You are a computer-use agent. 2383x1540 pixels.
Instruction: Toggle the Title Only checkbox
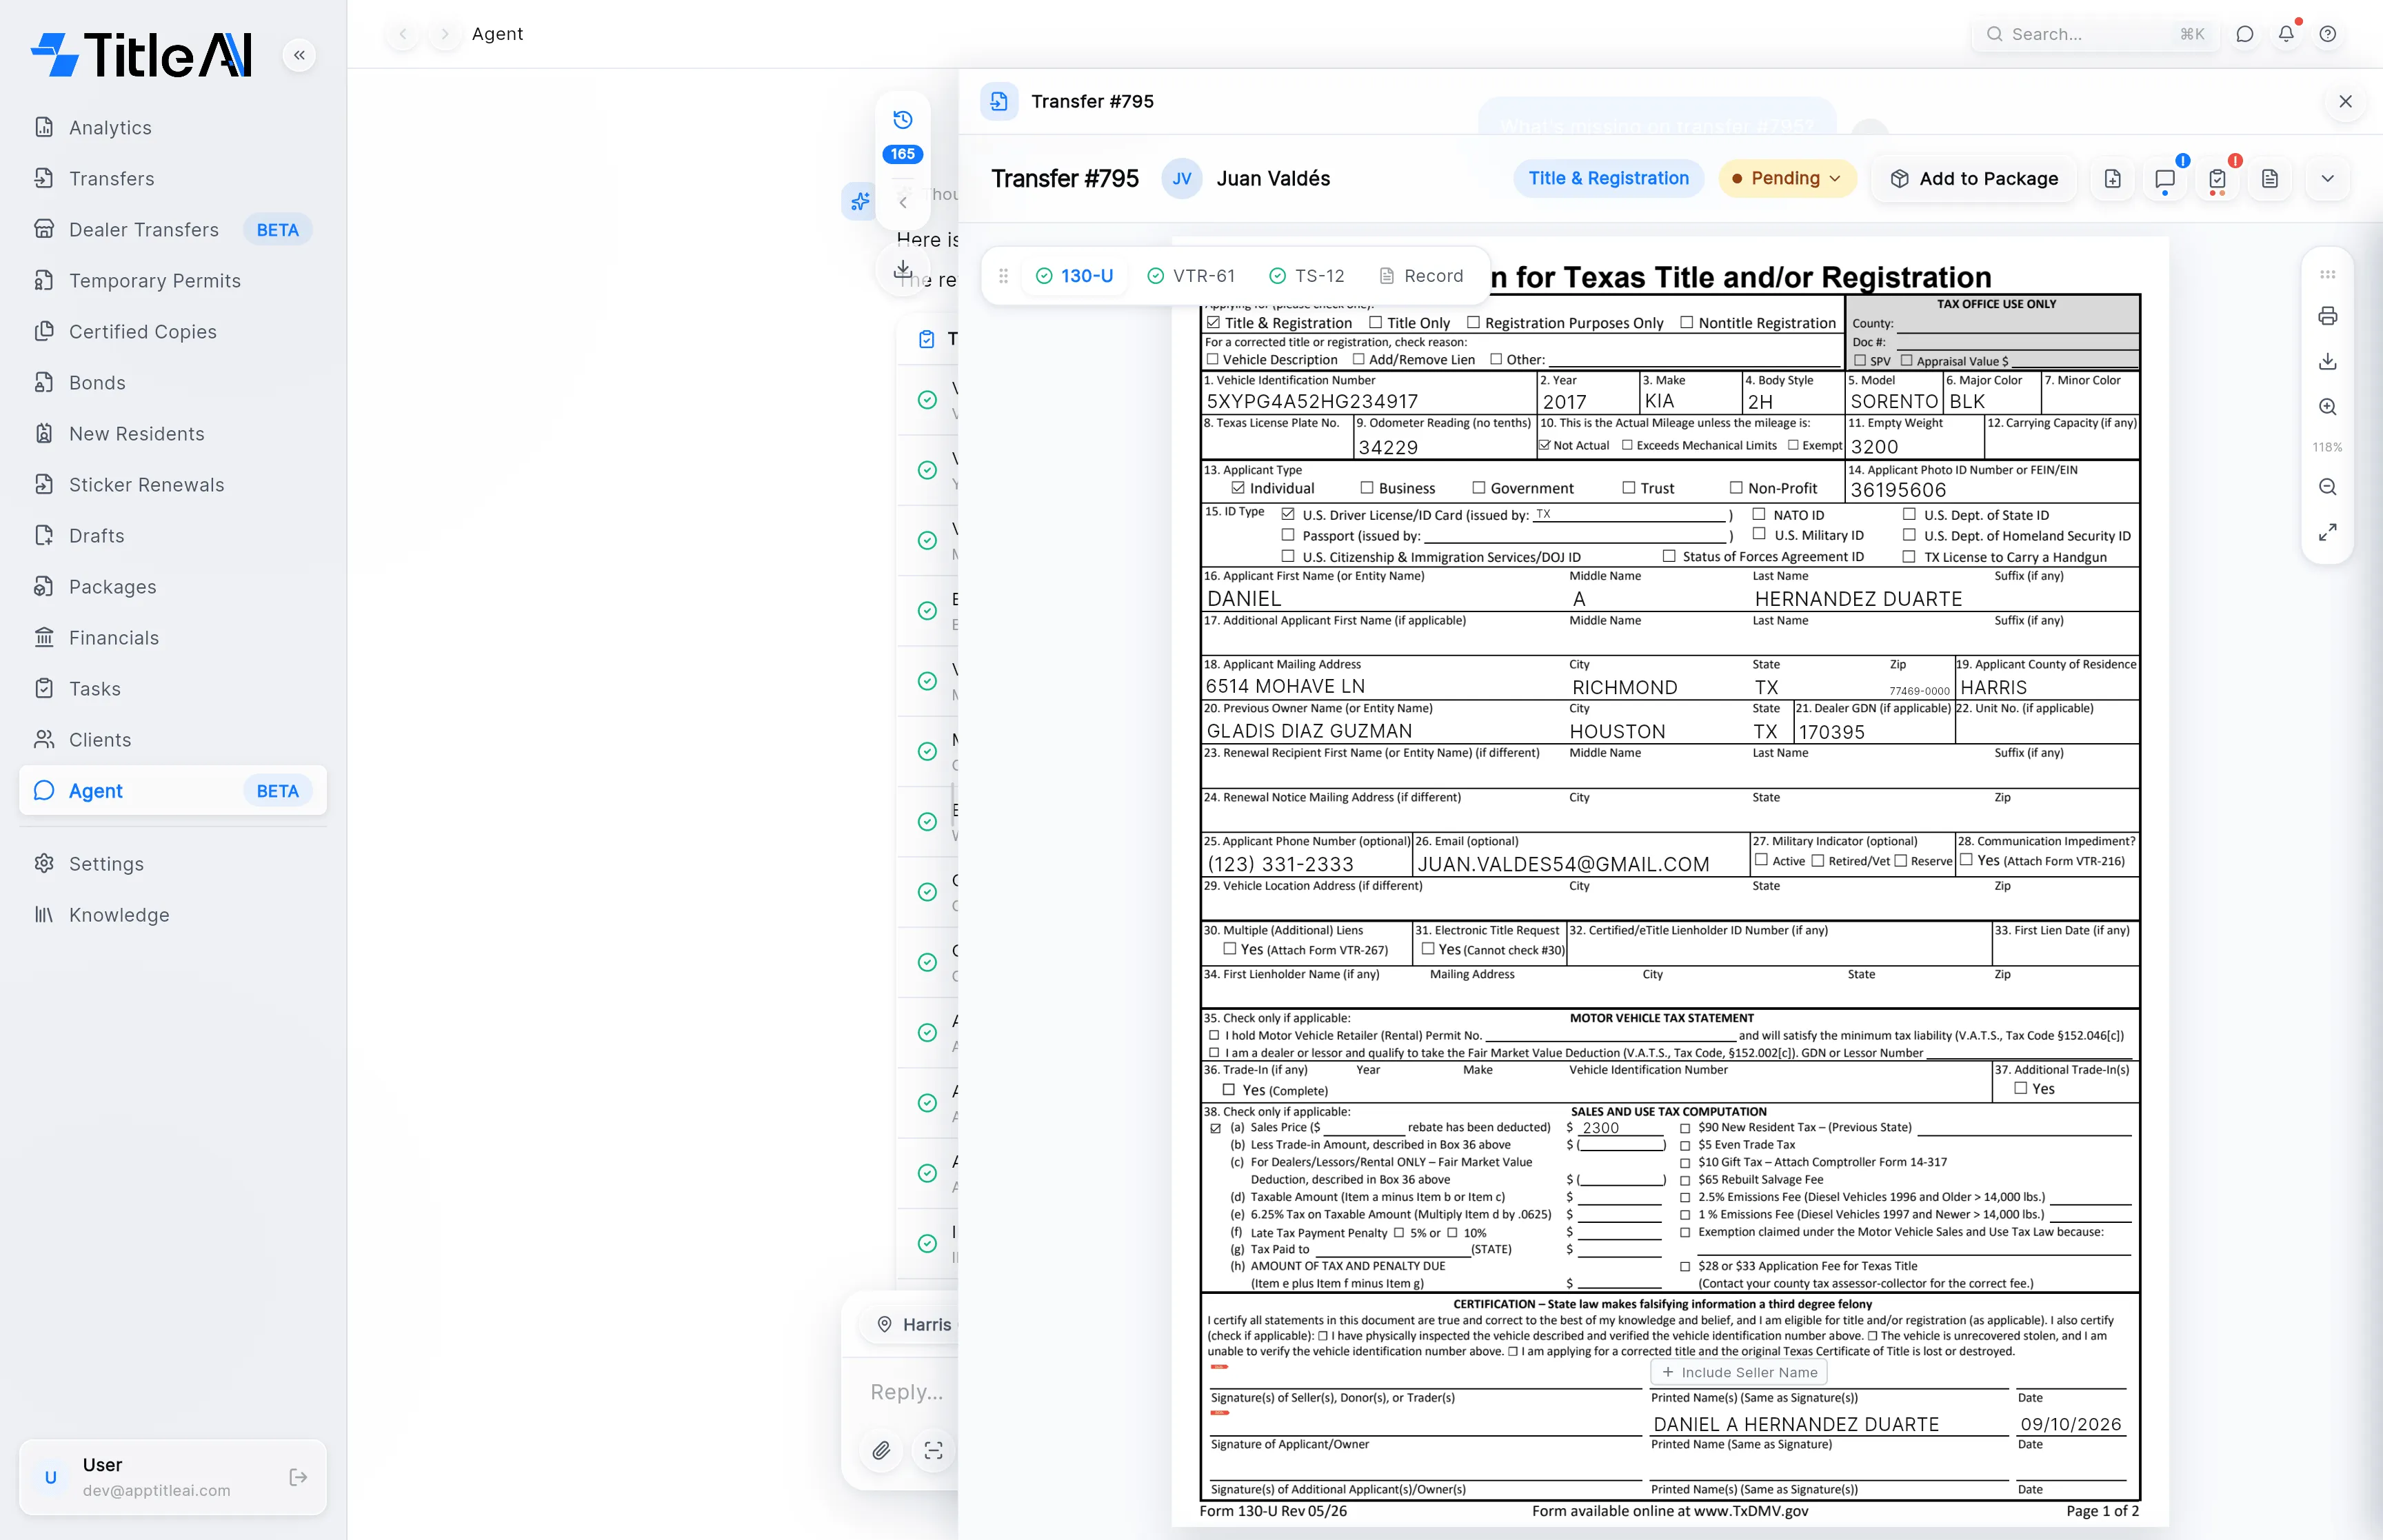1376,322
